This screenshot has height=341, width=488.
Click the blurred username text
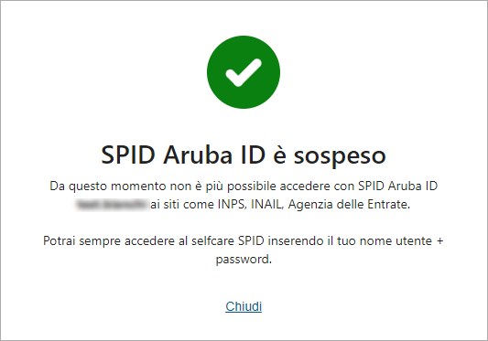113,205
